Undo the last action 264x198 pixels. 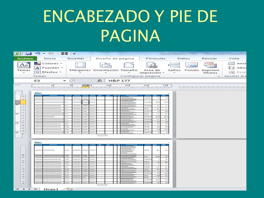click(x=38, y=54)
